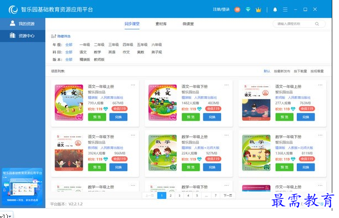Filter subject by 英语
Viewport: 339px width, 218px height.
[x=112, y=52]
